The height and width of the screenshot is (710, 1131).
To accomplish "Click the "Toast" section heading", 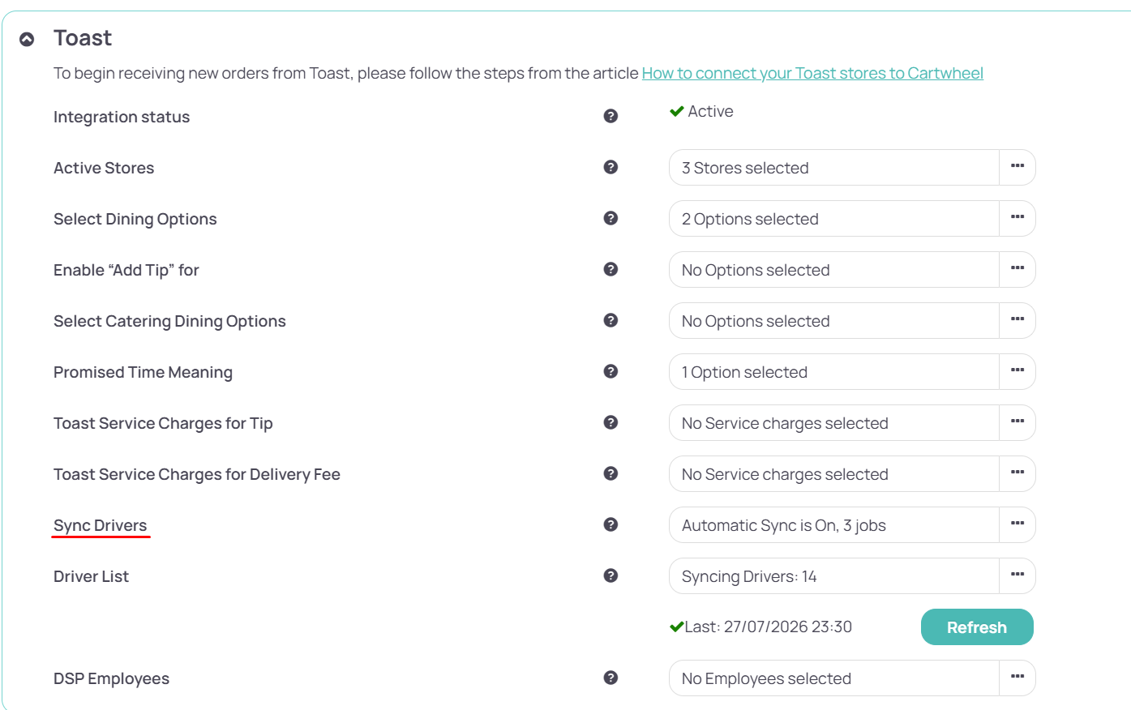I will tap(83, 38).
